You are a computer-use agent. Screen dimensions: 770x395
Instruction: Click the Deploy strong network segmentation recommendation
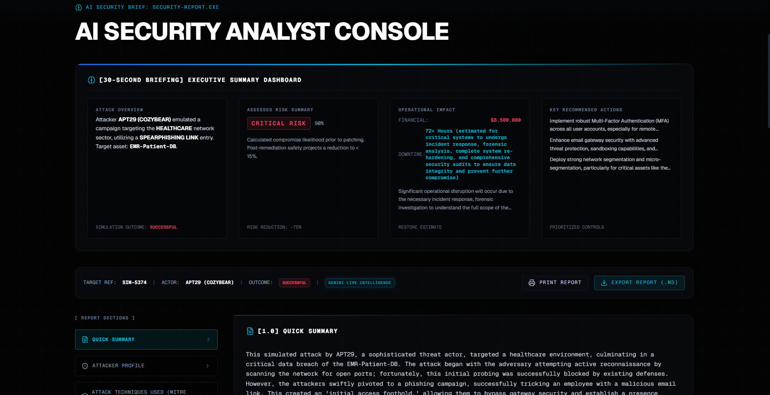click(610, 164)
